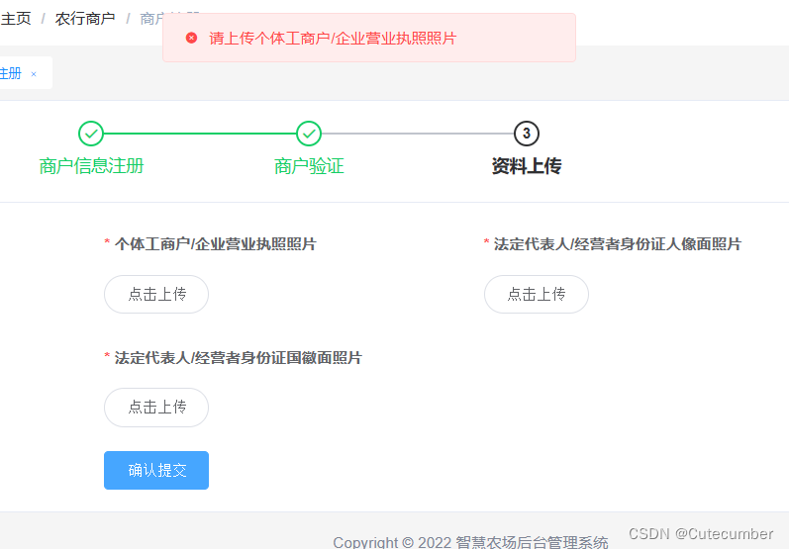This screenshot has width=789, height=549.
Task: Click the Copyright © 2022 智慧农场后台管理系统 footer text
Action: (x=470, y=542)
